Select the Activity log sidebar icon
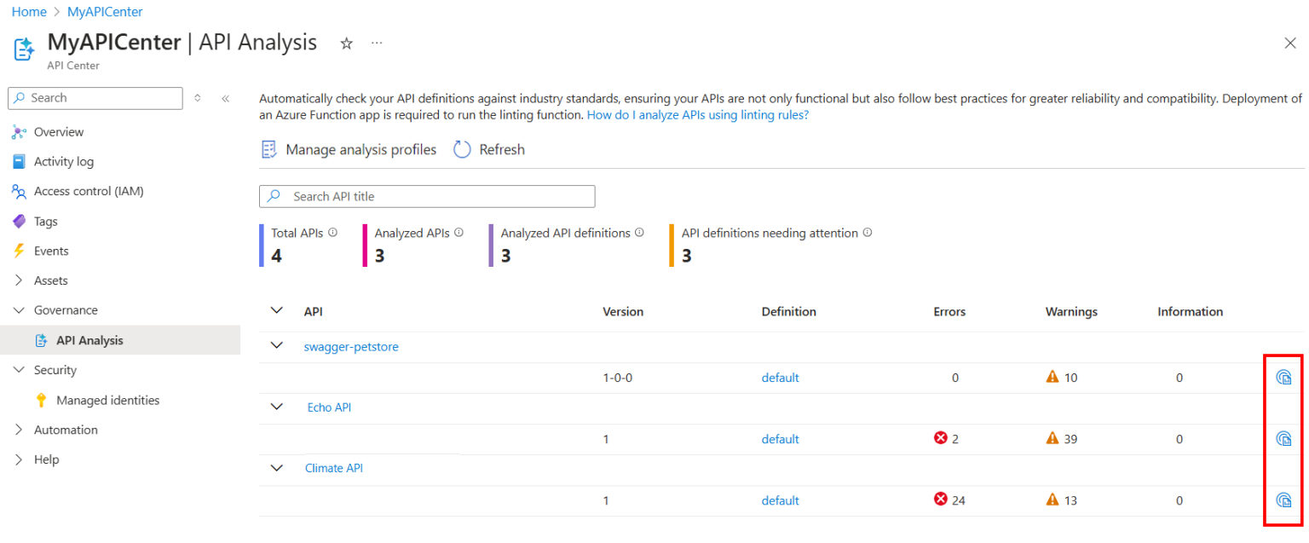Viewport: 1309px width, 543px height. point(19,161)
